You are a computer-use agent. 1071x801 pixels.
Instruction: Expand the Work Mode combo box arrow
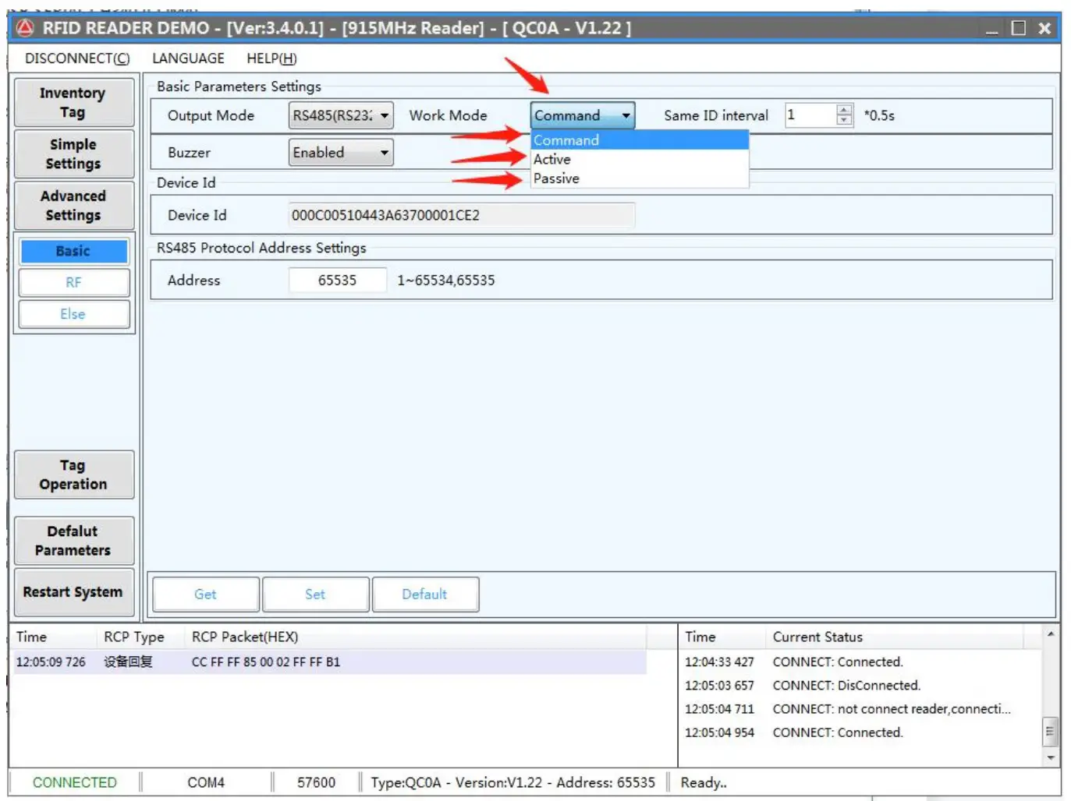tap(626, 115)
